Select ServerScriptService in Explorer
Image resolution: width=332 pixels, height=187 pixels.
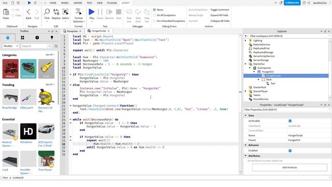[264, 56]
